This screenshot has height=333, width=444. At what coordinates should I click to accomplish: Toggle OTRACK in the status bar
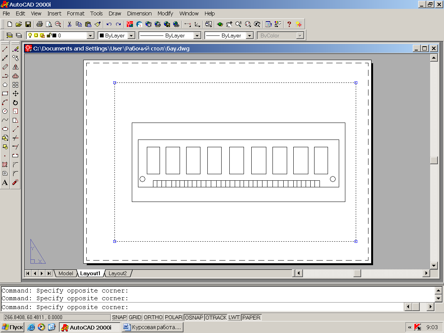point(216,318)
